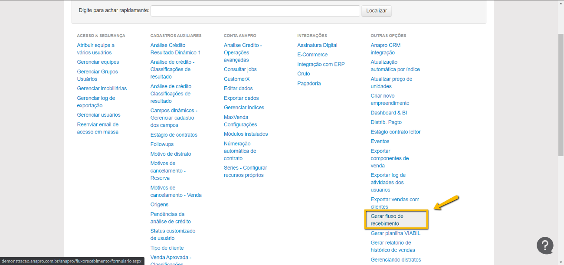Viewport: 564px width, 265px height.
Task: Select Gerar planilha VIABIL link
Action: (395, 233)
